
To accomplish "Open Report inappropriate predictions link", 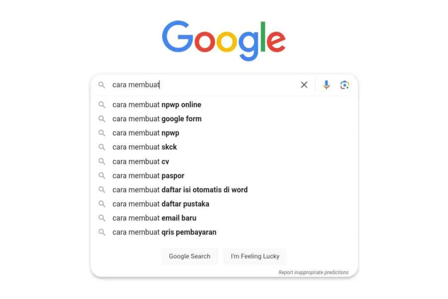I will click(x=313, y=272).
